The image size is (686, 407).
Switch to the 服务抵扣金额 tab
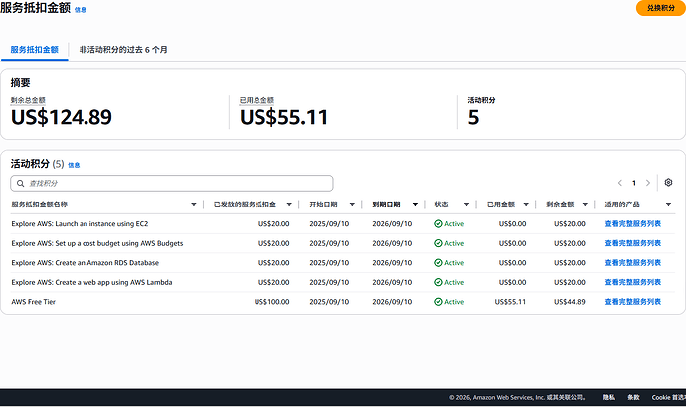click(34, 50)
